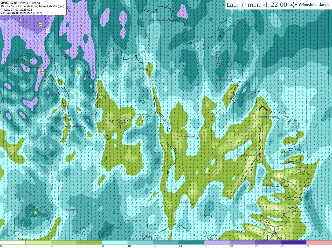Click the 2–4 m/s light green legend swatch
The image size is (332, 248).
[38, 243]
